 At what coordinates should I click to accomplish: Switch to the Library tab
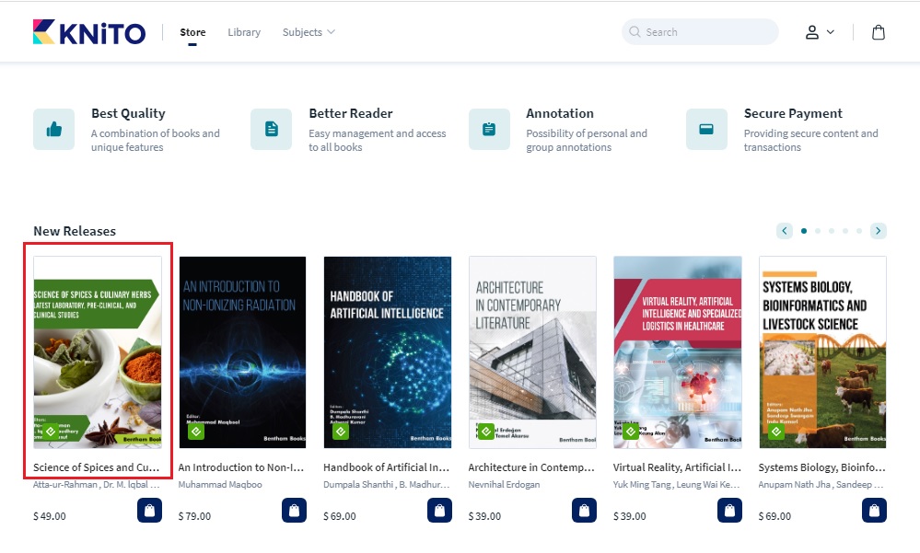point(244,32)
